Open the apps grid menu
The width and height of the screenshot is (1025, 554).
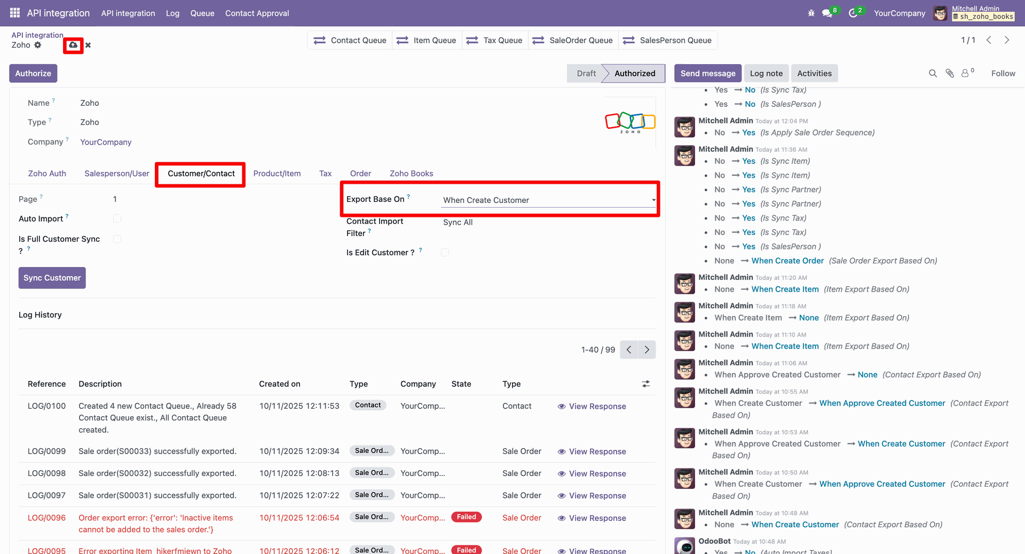[x=15, y=13]
